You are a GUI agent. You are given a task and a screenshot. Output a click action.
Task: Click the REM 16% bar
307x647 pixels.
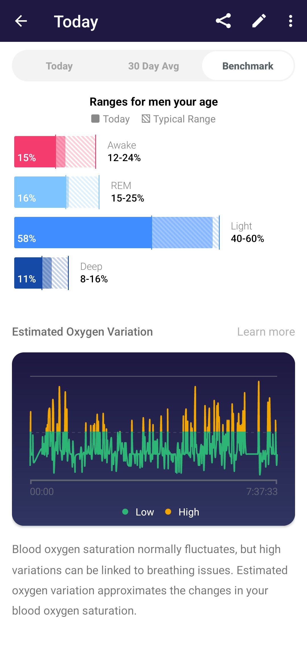click(x=40, y=192)
